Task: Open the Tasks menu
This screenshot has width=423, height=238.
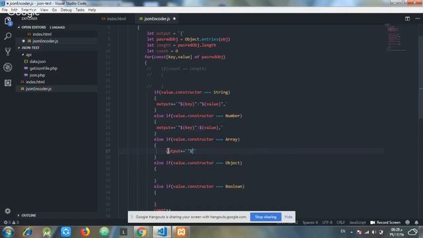Action: 80,10
